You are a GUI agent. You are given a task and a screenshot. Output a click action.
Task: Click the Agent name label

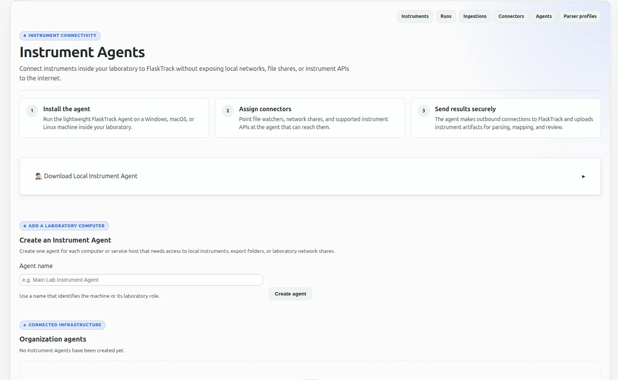36,266
